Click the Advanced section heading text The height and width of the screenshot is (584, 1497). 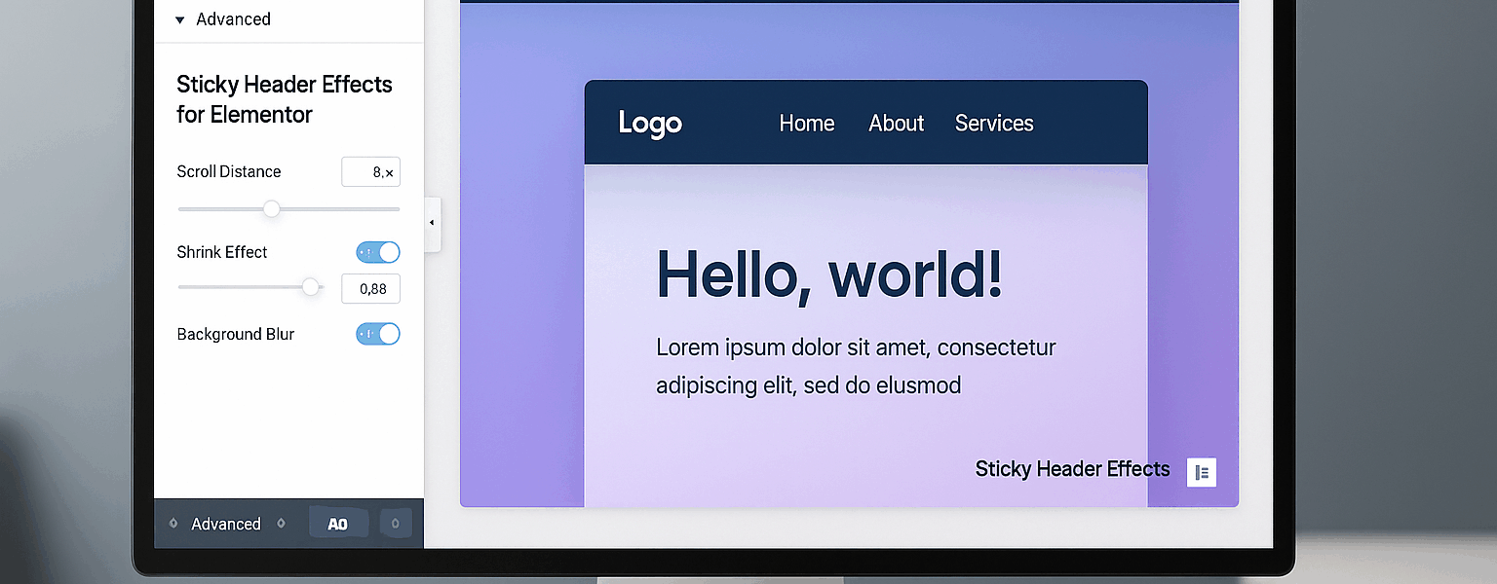pyautogui.click(x=234, y=19)
